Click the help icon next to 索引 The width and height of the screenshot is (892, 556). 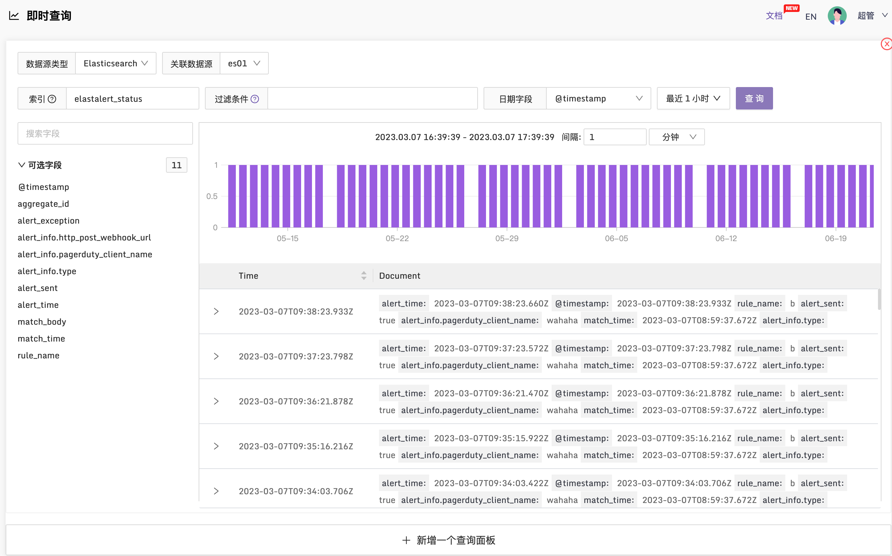(52, 99)
